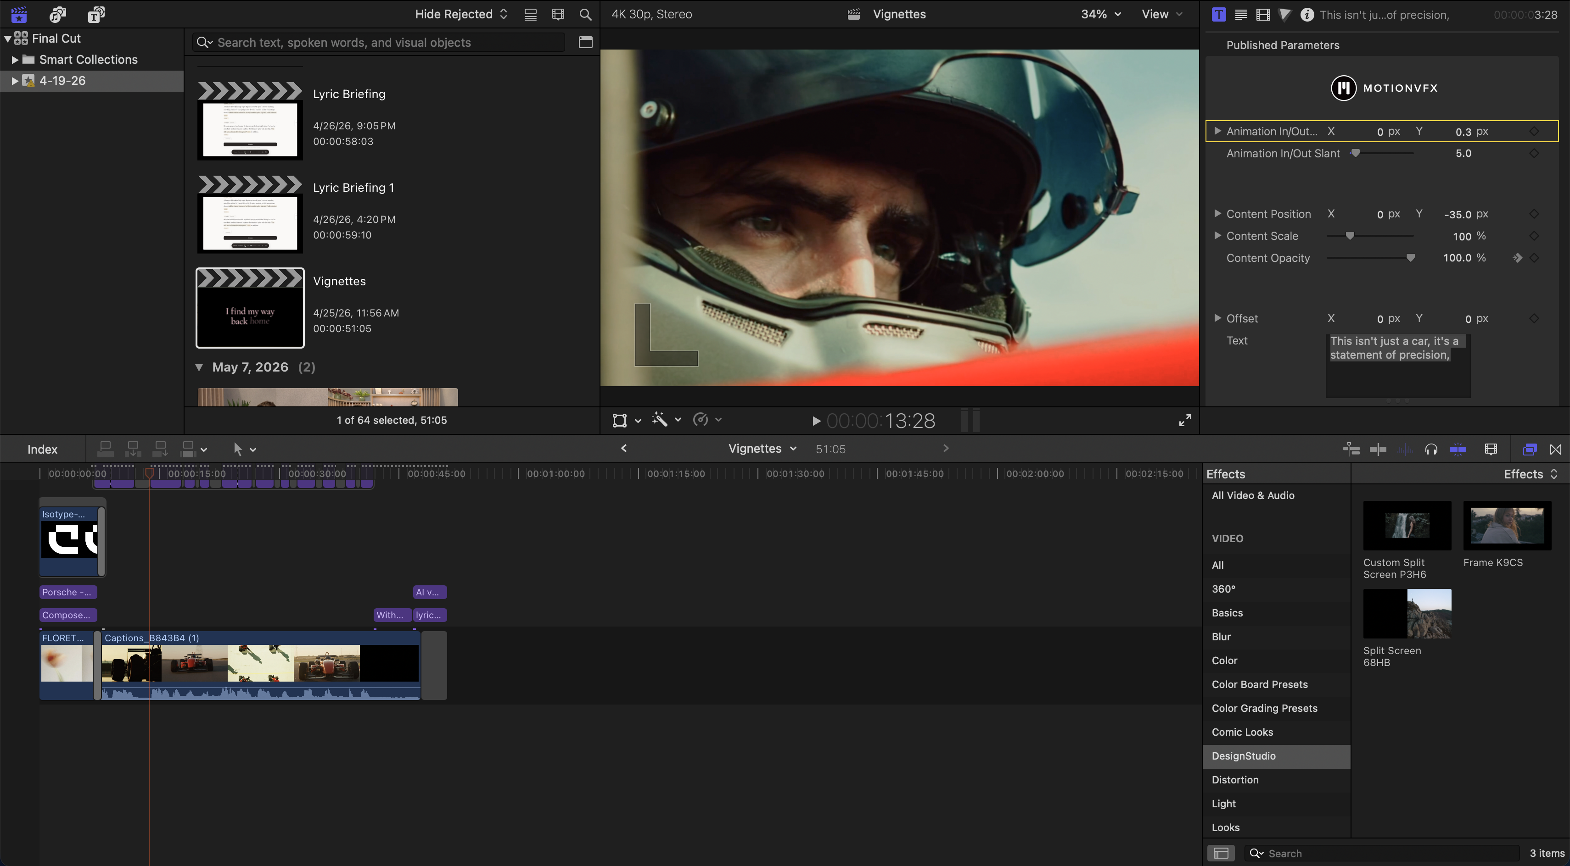Click the browser search magnifier icon
1570x866 pixels.
click(x=585, y=14)
